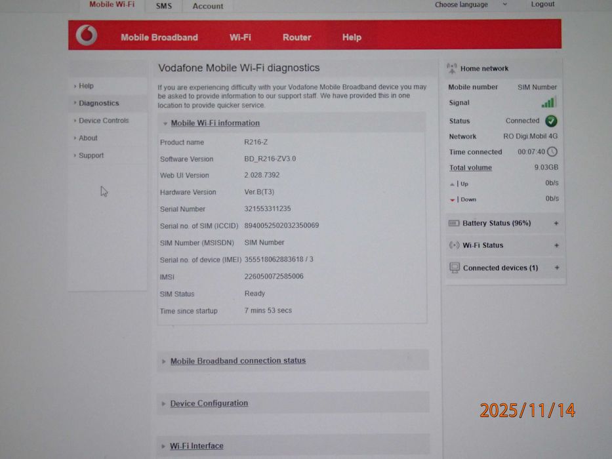Click SIM Status value Ready

pos(255,294)
